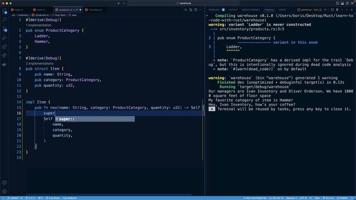Click the 'new' breadcrumb segment
356x200 pixels.
tap(74, 15)
